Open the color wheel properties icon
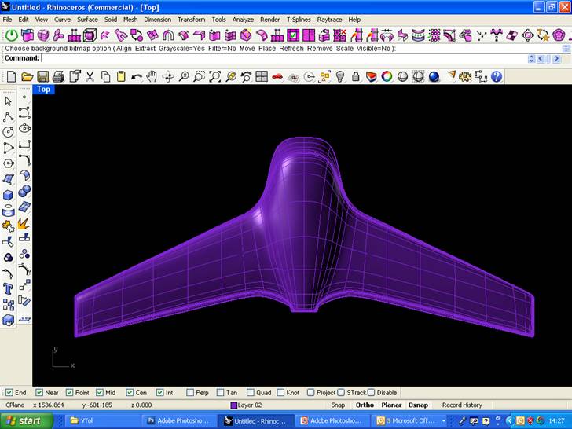The width and height of the screenshot is (572, 429). click(387, 77)
